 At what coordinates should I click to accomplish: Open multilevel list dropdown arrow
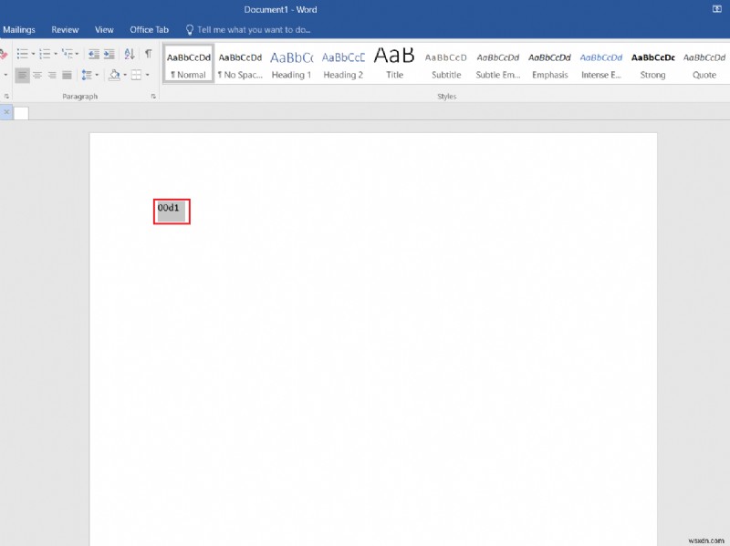(x=77, y=54)
